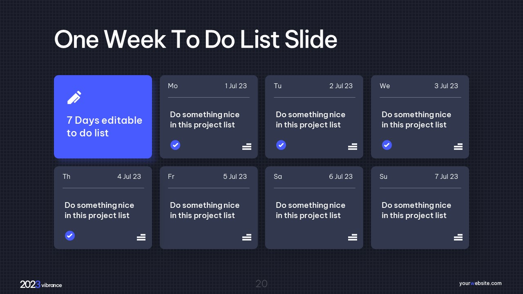The height and width of the screenshot is (294, 523).
Task: Click the 2023 vibrance logo
Action: tap(41, 285)
